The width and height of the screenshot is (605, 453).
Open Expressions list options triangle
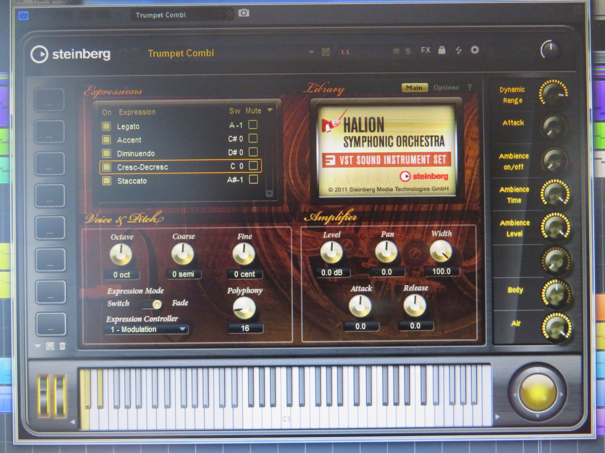pos(270,110)
